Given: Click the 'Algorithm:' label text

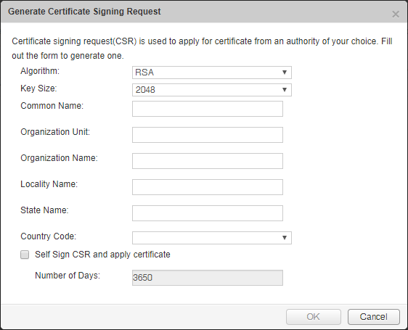Looking at the screenshot, I should pyautogui.click(x=40, y=71).
